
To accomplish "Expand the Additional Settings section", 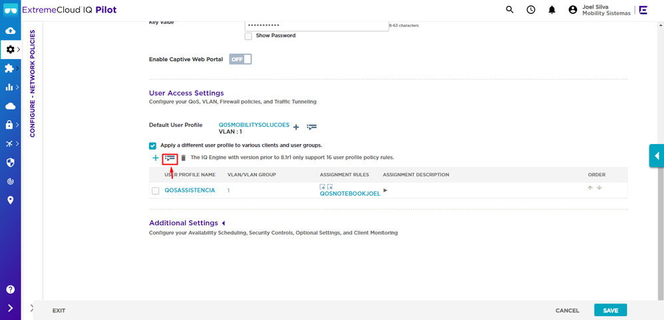I will click(x=223, y=223).
